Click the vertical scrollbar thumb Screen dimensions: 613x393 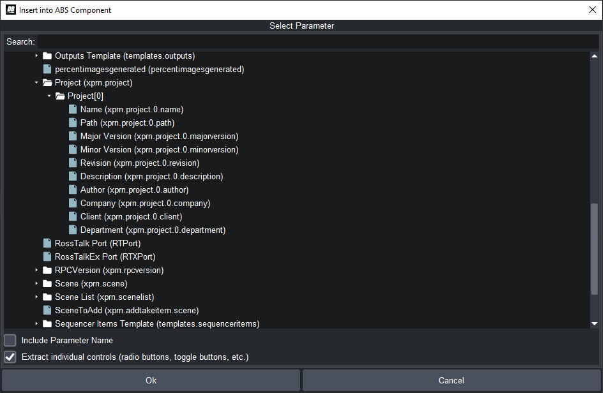click(x=594, y=249)
